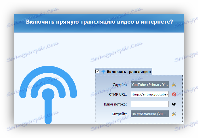Focus the Ключ потока input field
The image size is (198, 138).
click(150, 104)
